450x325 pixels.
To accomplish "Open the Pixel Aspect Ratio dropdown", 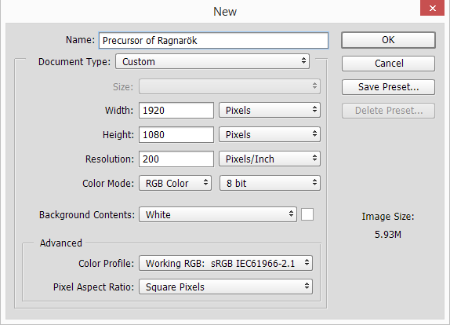I will point(226,287).
